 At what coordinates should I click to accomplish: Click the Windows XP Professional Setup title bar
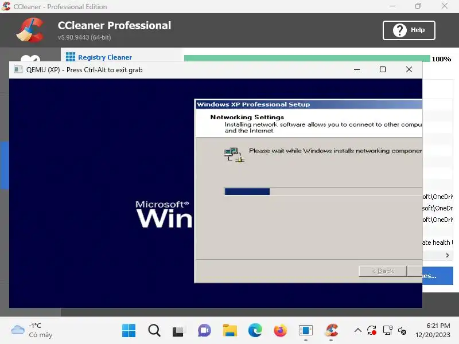tap(309, 104)
